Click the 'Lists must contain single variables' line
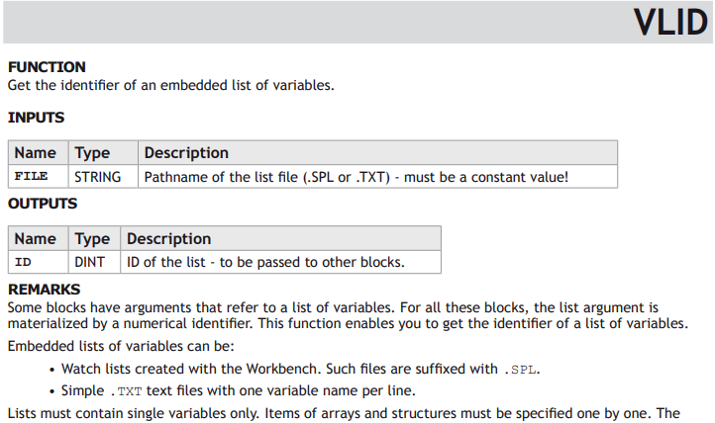Image resolution: width=715 pixels, height=423 pixels. point(344,413)
